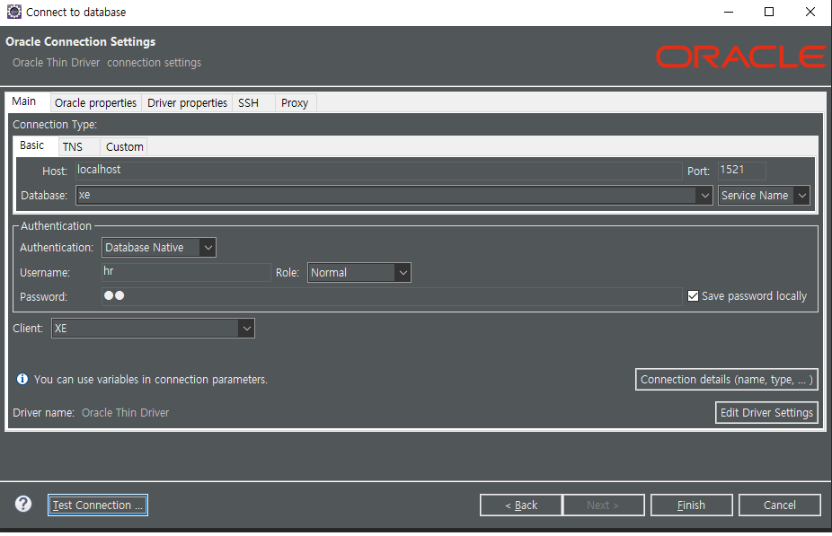Click the Host field containing localhost
The width and height of the screenshot is (832, 536).
[378, 171]
